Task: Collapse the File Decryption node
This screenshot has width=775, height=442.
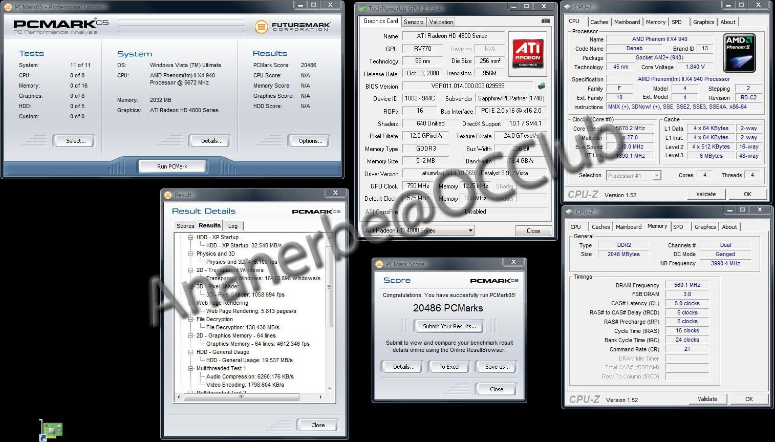Action: 190,319
